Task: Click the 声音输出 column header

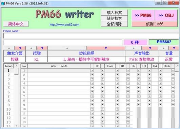Action: (142, 53)
